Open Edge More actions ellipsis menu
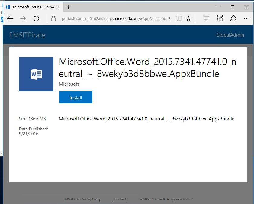This screenshot has height=204, width=254. coord(247,18)
